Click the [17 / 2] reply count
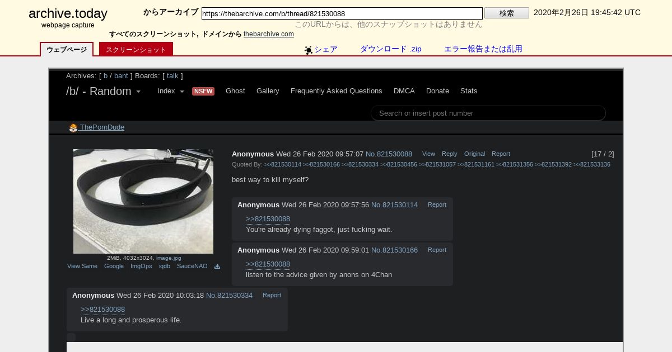Screen dimensions: 672x352 603,154
